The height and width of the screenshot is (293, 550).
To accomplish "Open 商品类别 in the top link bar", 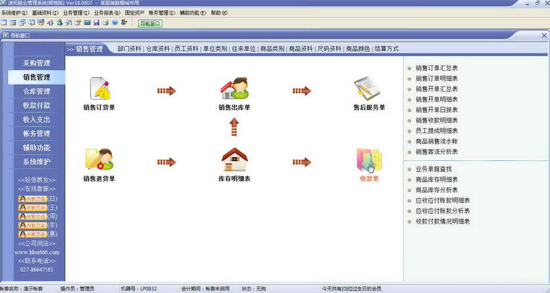I will (x=272, y=49).
